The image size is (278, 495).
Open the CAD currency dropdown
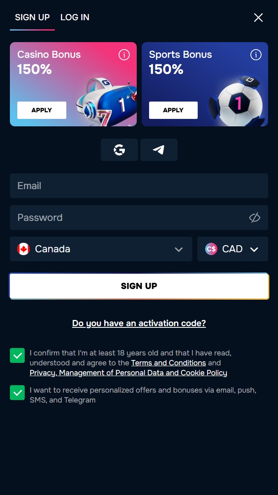[x=254, y=249]
